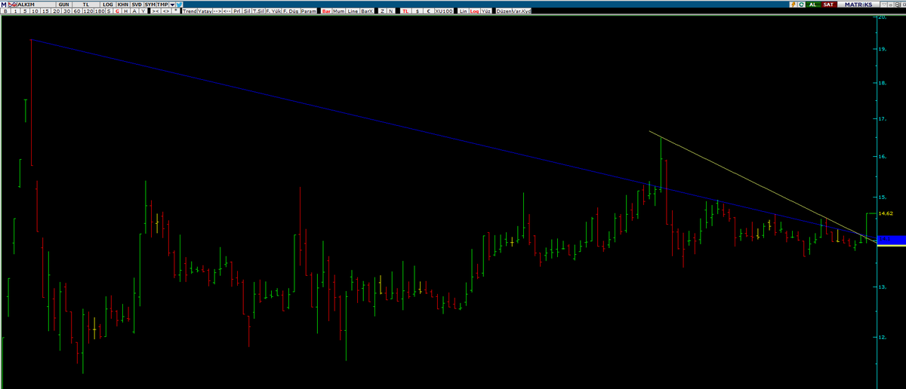Switch chart type to Line
The height and width of the screenshot is (389, 906).
(x=353, y=11)
